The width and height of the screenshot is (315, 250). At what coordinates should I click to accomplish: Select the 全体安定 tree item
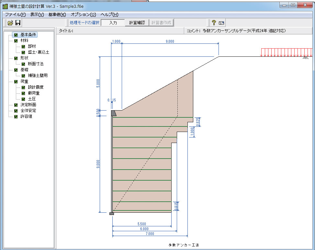[x=28, y=111]
